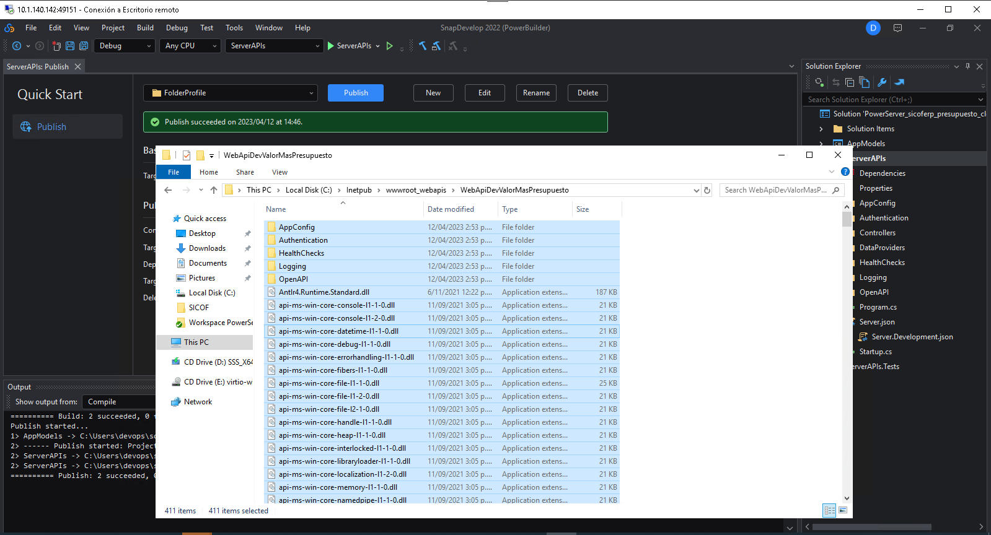Image resolution: width=991 pixels, height=535 pixels.
Task: Switch to the Share ribbon tab
Action: [x=245, y=172]
